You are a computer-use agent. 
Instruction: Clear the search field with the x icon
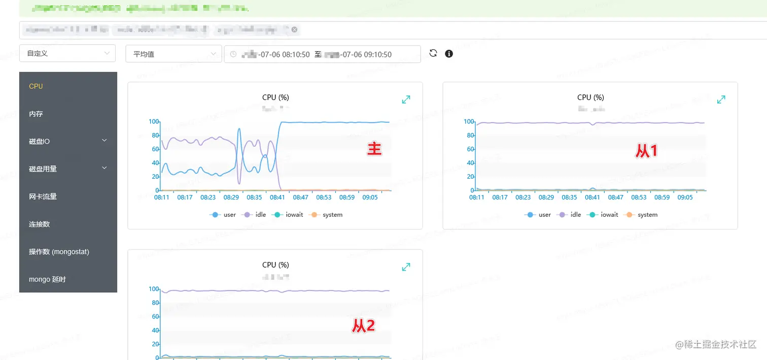(x=294, y=30)
